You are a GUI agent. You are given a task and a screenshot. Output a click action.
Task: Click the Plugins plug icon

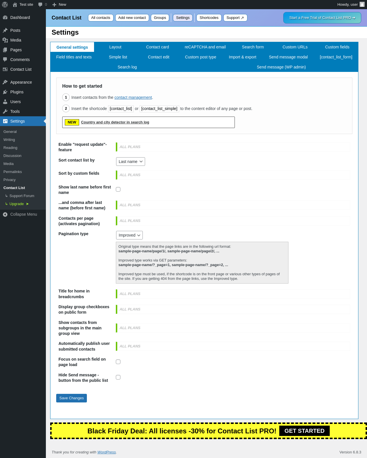click(5, 92)
